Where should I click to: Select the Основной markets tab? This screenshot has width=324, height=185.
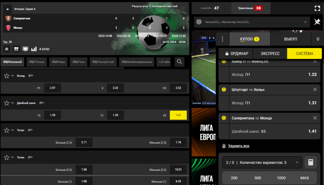tap(12, 62)
